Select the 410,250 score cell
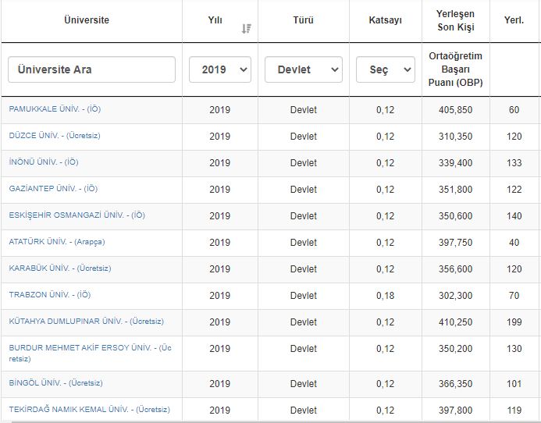The width and height of the screenshot is (541, 423). click(x=455, y=322)
